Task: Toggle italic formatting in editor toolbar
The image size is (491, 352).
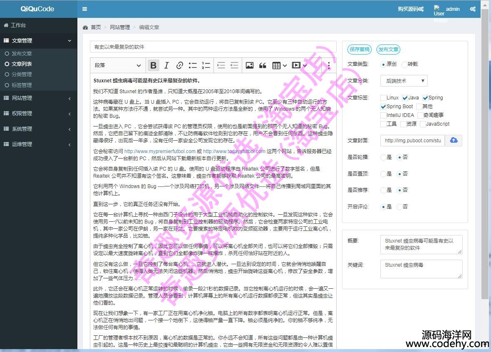Action: pos(166,65)
